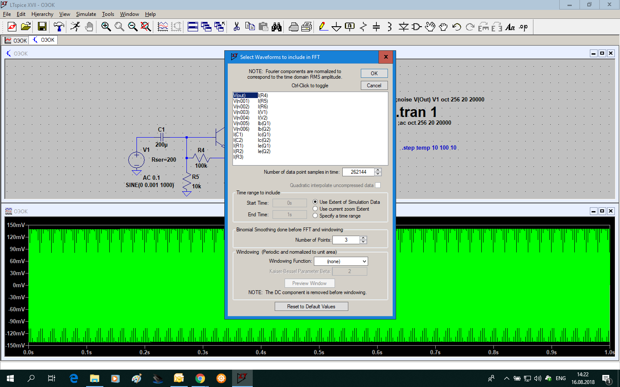Image resolution: width=620 pixels, height=387 pixels.
Task: Open the Edit menu
Action: click(21, 14)
